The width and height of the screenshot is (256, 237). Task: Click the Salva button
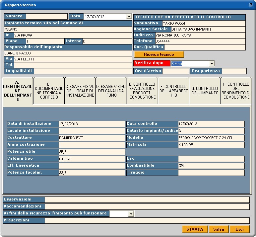(x=219, y=229)
